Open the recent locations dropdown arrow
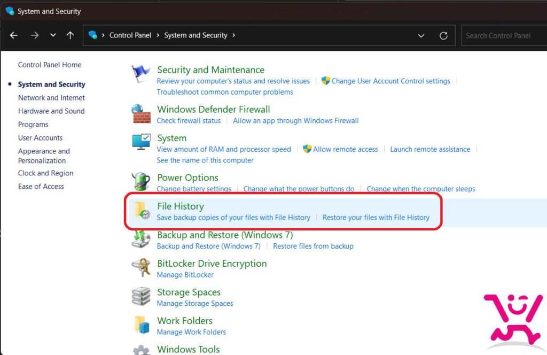This screenshot has height=355, width=547. (53, 35)
